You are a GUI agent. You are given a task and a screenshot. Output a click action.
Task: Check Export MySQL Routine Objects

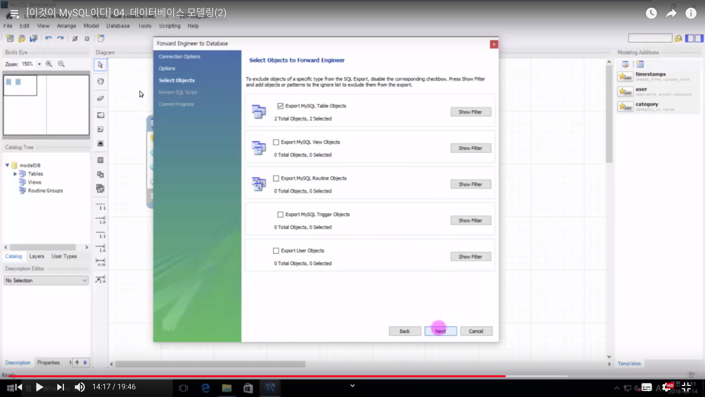tap(276, 178)
